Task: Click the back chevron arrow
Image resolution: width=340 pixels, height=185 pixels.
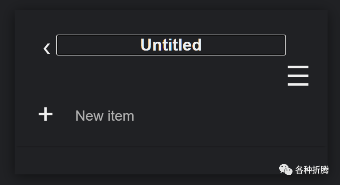Action: point(47,48)
